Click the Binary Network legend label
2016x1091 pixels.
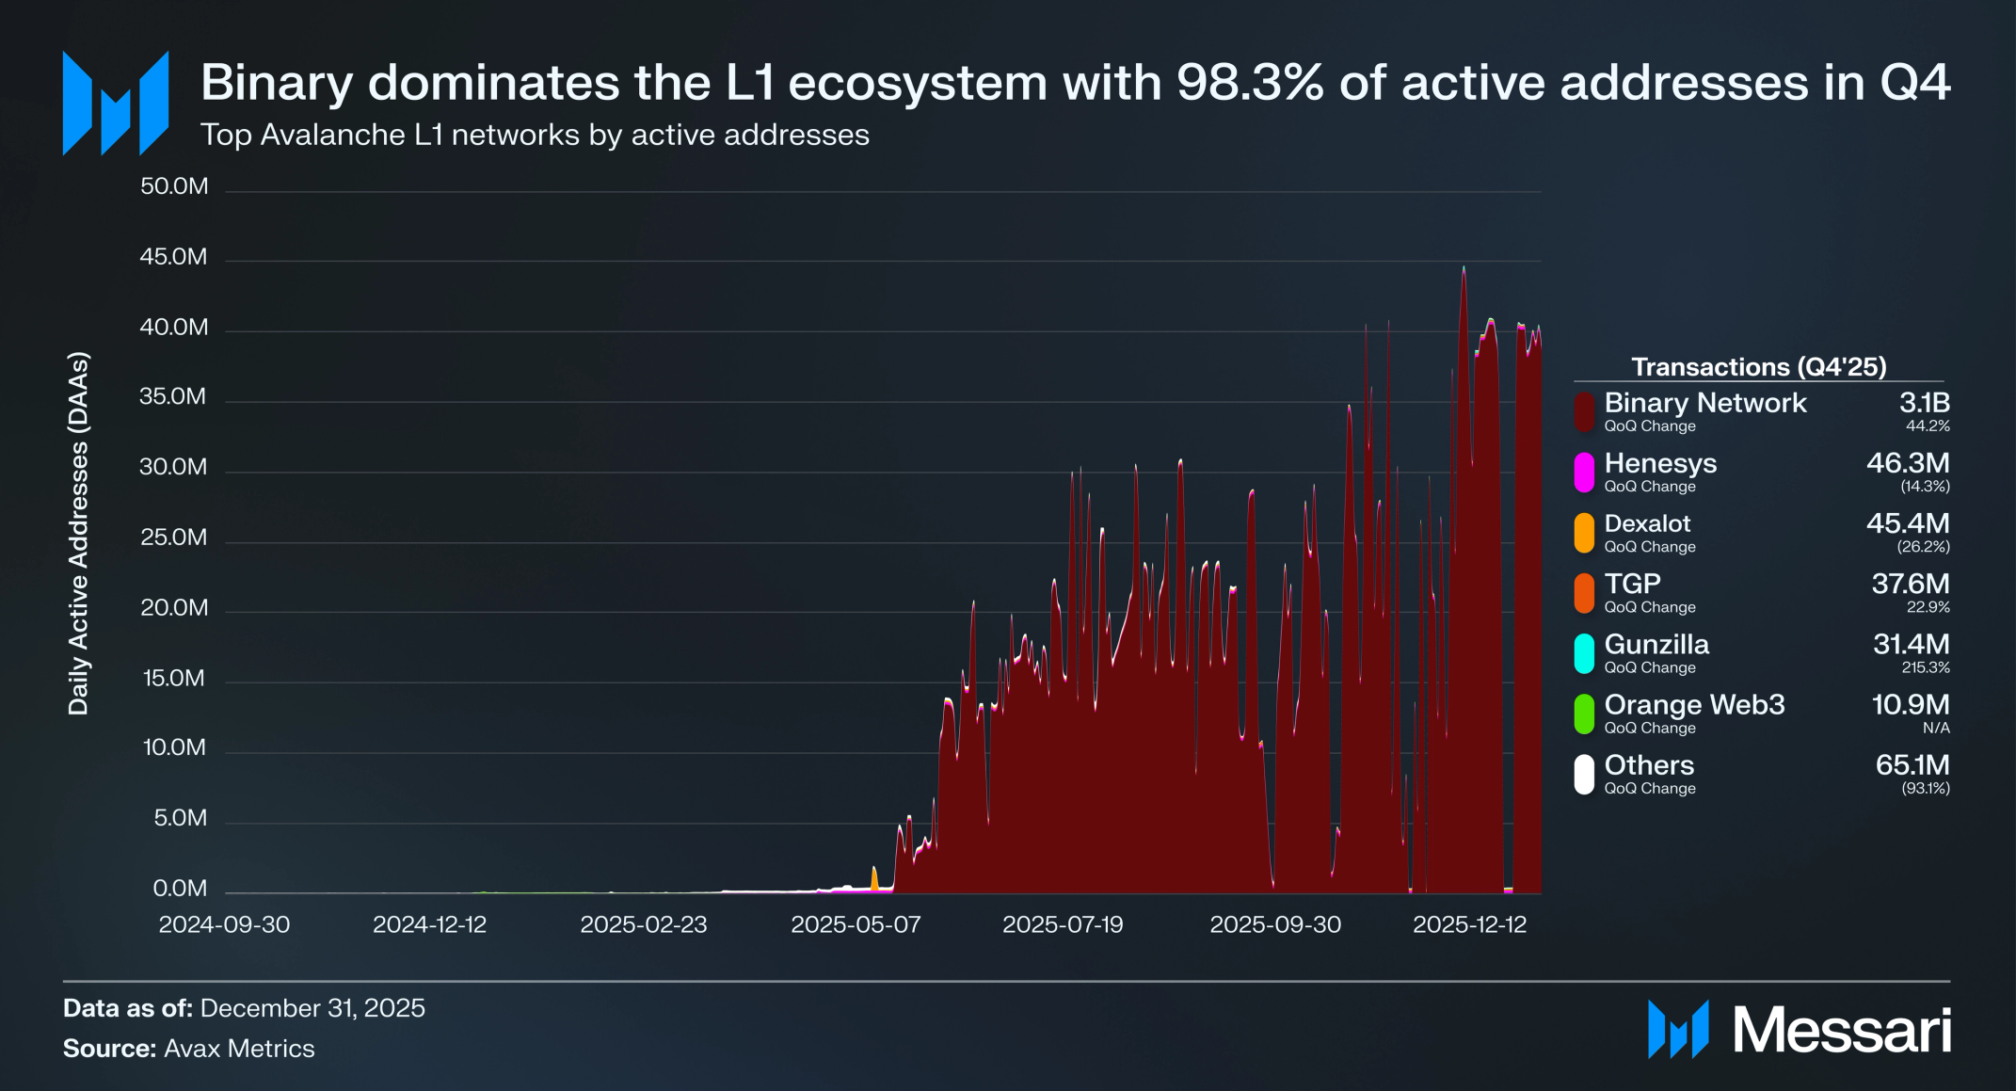tap(1704, 403)
